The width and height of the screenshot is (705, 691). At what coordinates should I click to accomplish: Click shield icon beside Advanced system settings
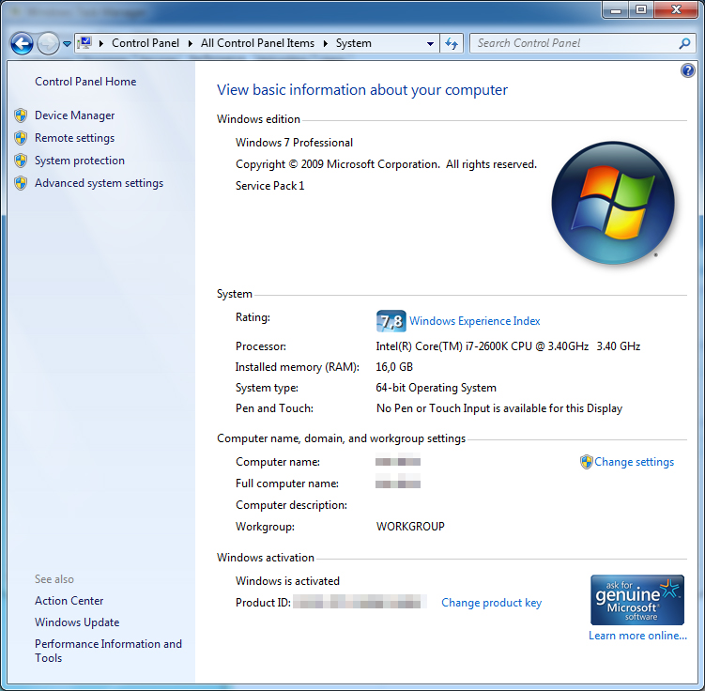click(21, 183)
